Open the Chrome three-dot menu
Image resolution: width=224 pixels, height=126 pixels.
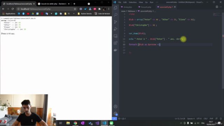click(109, 9)
